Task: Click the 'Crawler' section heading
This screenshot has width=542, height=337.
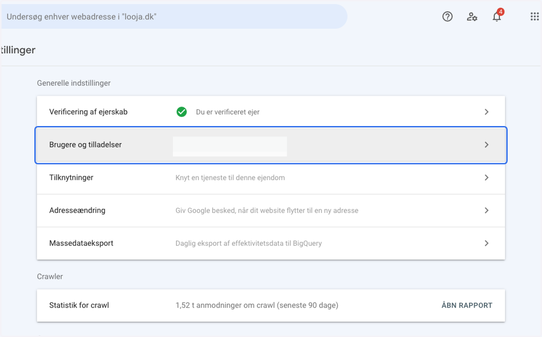Action: click(x=50, y=276)
